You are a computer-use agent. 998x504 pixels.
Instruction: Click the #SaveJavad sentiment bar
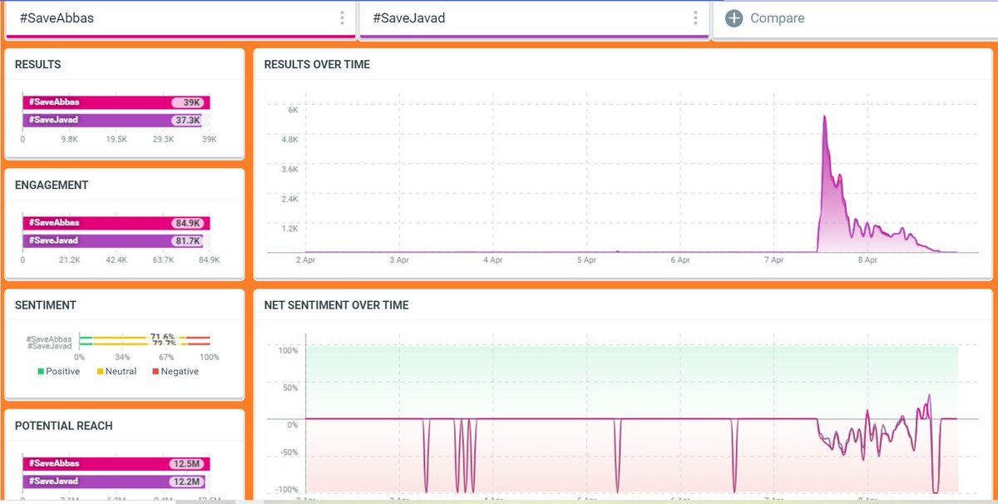(145, 344)
